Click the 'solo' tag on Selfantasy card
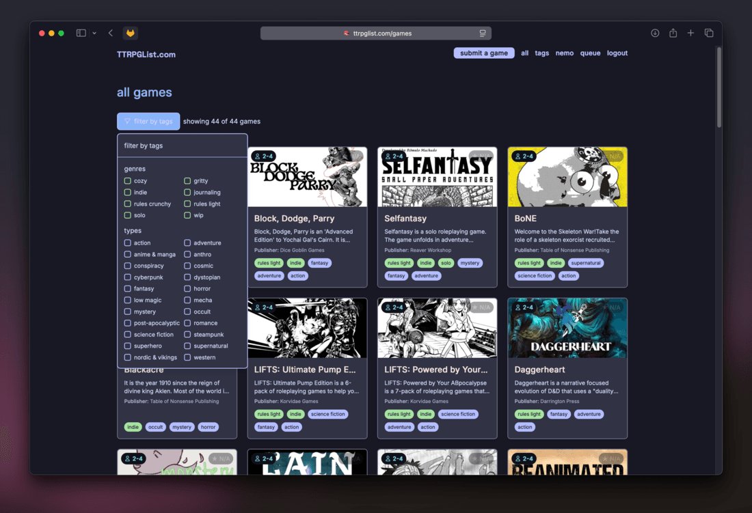752x513 pixels. pos(446,263)
